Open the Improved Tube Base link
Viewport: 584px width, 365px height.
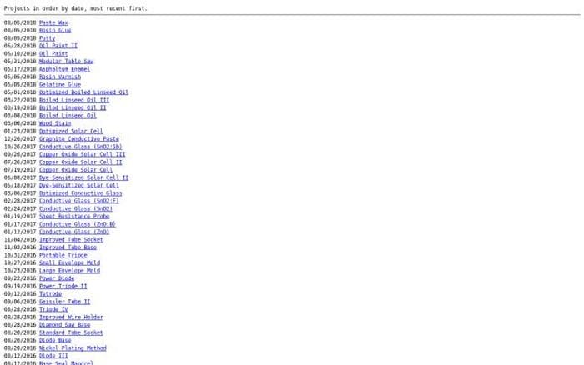click(68, 247)
